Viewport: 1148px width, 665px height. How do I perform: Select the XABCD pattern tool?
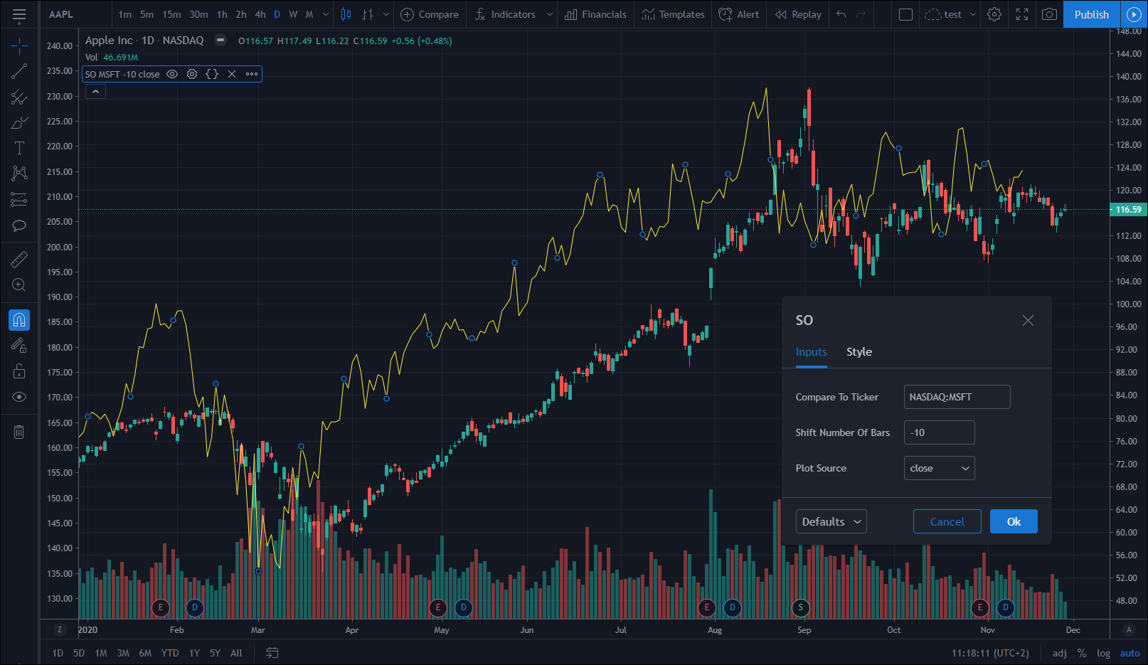point(19,174)
